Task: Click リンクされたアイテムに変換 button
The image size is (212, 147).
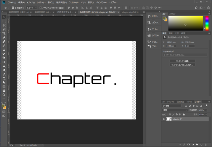Action: [x=182, y=65]
